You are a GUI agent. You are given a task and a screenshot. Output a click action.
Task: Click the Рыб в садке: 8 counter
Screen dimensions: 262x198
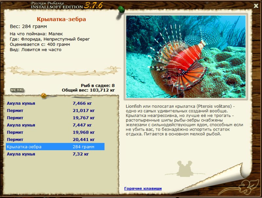pyautogui.click(x=98, y=85)
